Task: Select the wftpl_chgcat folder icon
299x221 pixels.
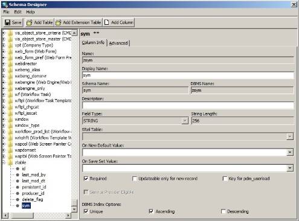Action: tap(10, 107)
